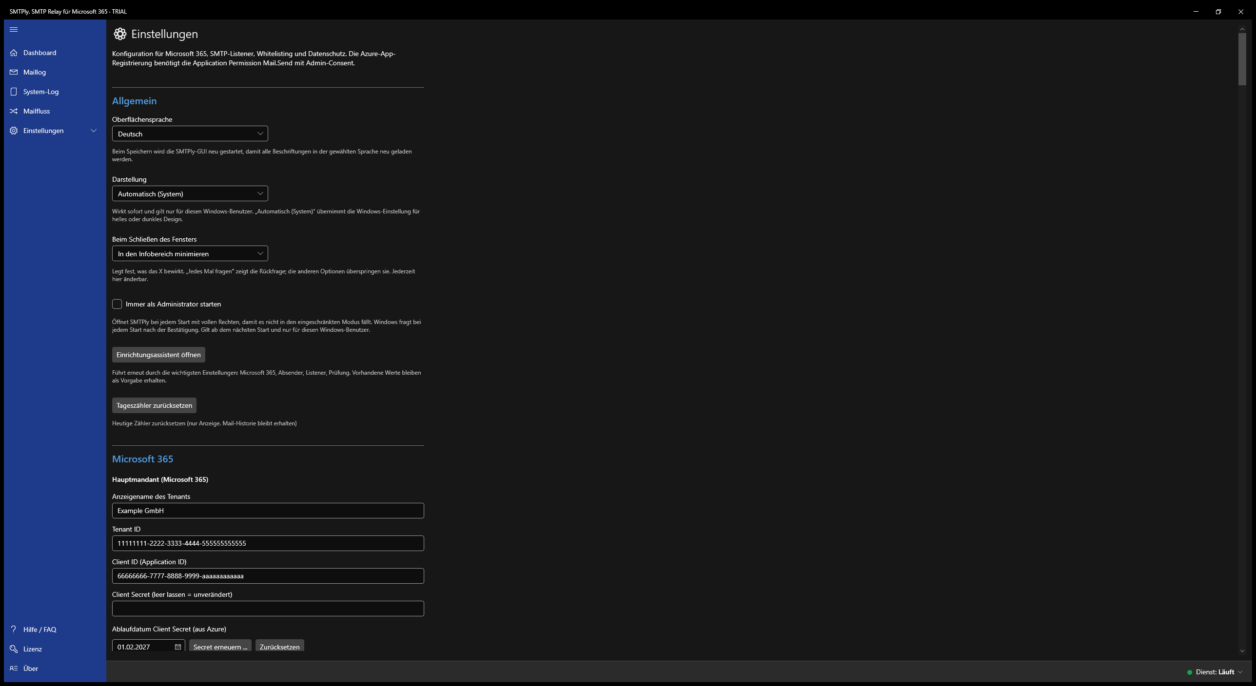The height and width of the screenshot is (686, 1256).
Task: Click Tageszähler zurücksetzen button
Action: (x=154, y=405)
